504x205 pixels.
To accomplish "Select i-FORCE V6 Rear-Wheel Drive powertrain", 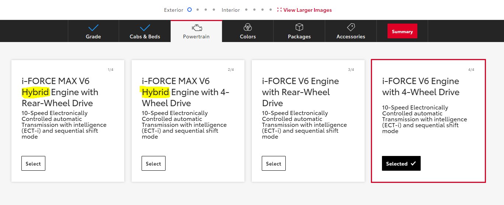I will tap(274, 164).
